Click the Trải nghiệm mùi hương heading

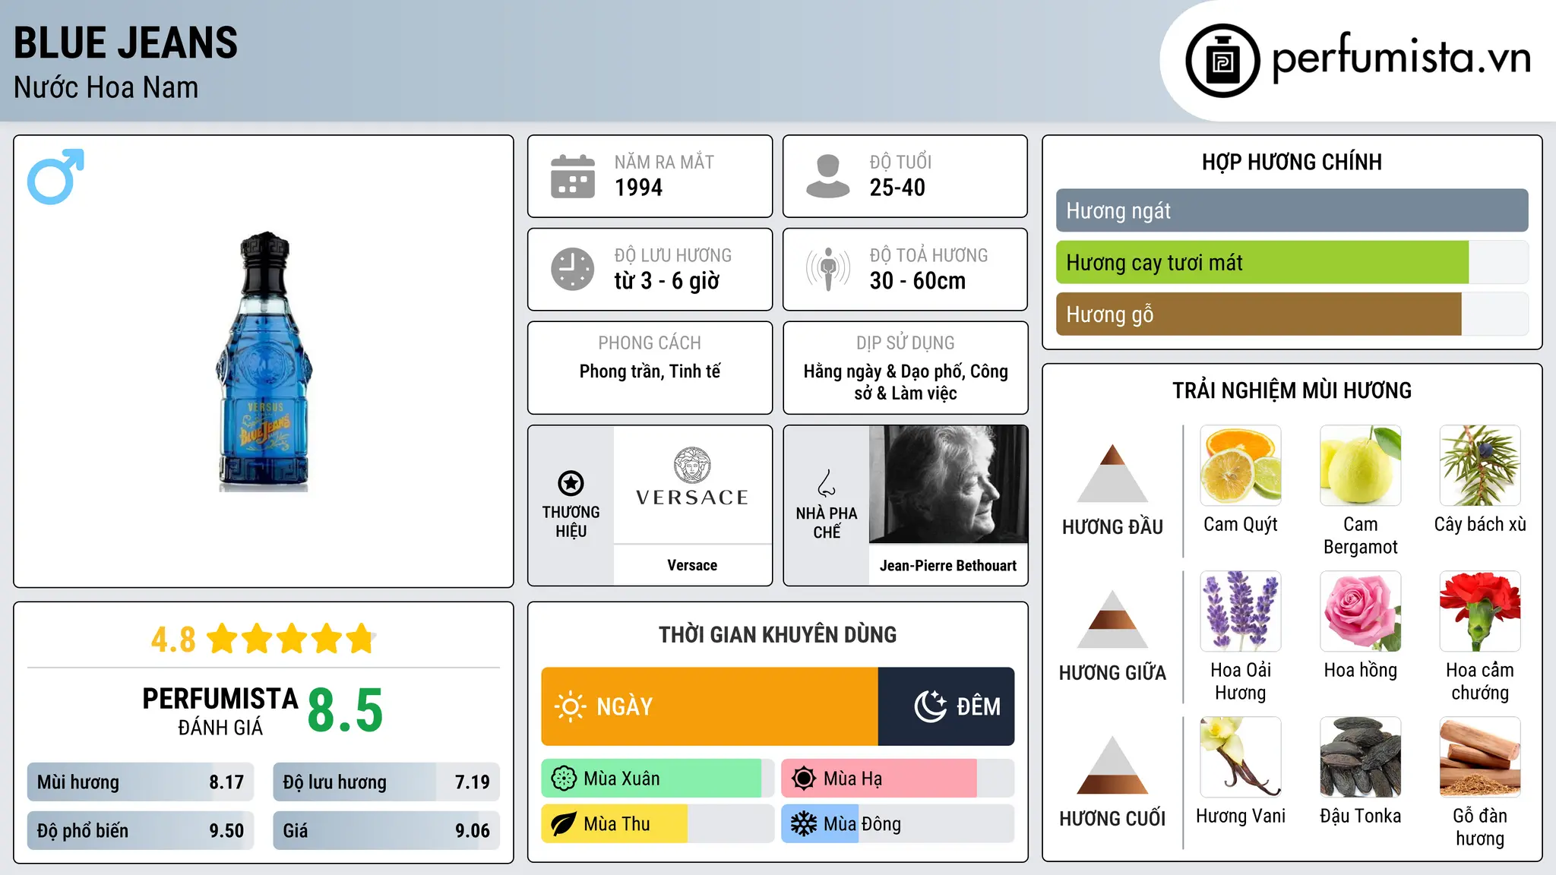[x=1292, y=390]
